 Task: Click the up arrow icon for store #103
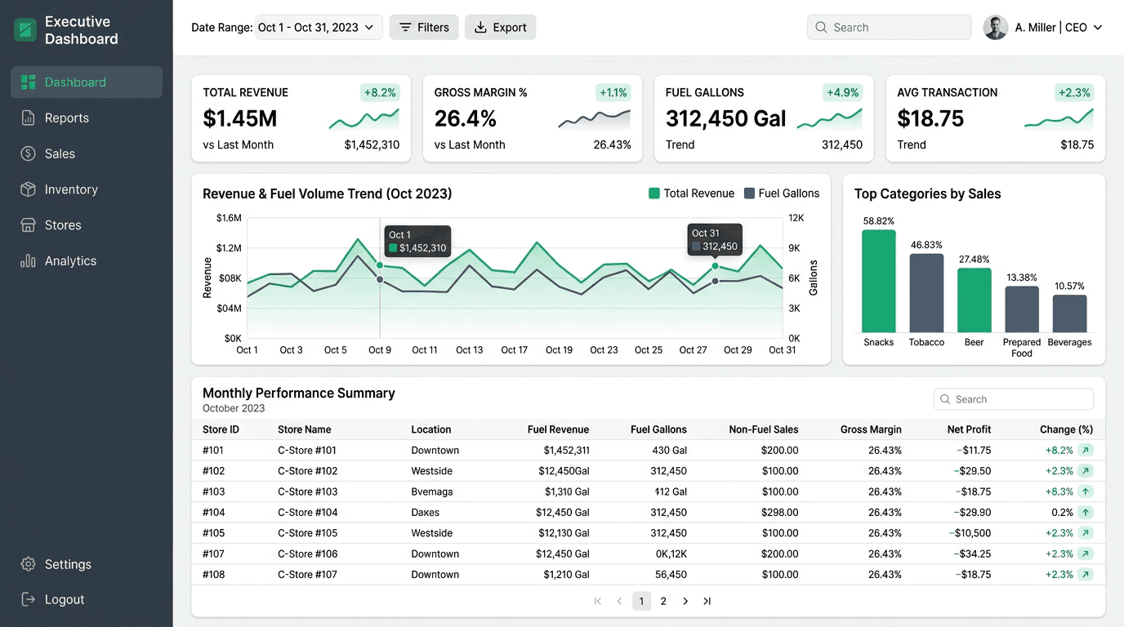(x=1086, y=491)
